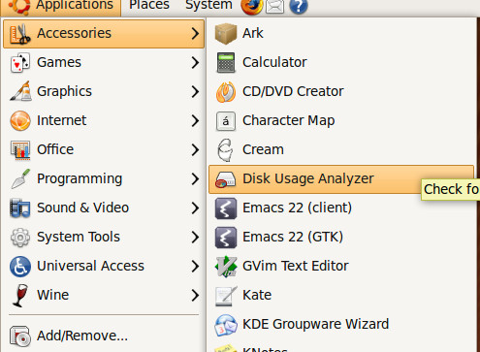Open Character Map via its á icon

226,121
